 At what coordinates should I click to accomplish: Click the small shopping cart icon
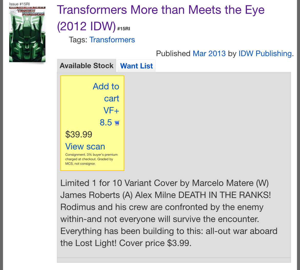(x=117, y=123)
